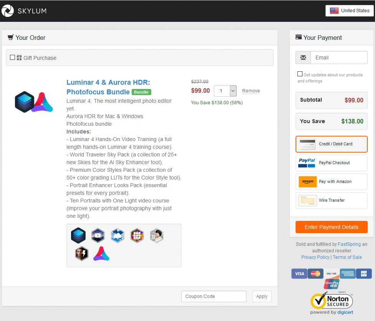Click the Luminar and Aurora bundle product image
This screenshot has height=321, width=375.
34,102
